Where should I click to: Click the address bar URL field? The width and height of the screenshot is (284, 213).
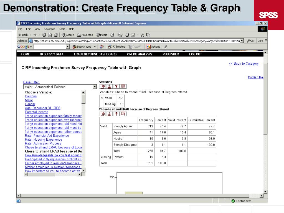point(136,41)
